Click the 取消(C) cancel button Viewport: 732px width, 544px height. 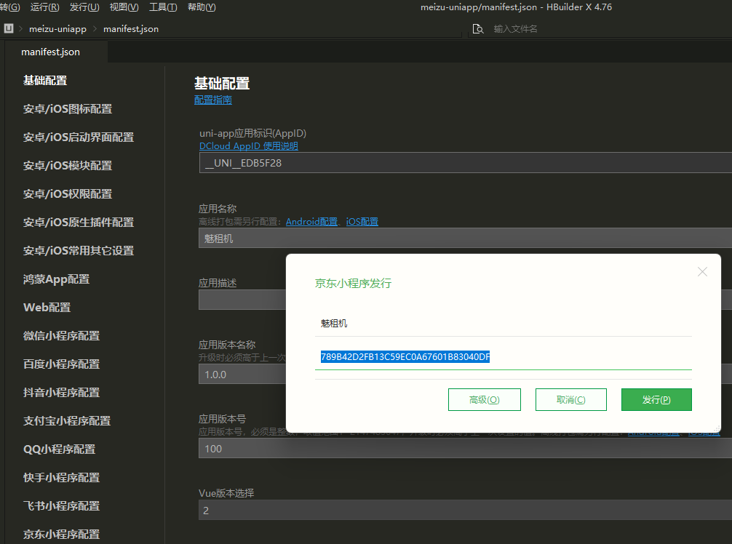click(570, 400)
